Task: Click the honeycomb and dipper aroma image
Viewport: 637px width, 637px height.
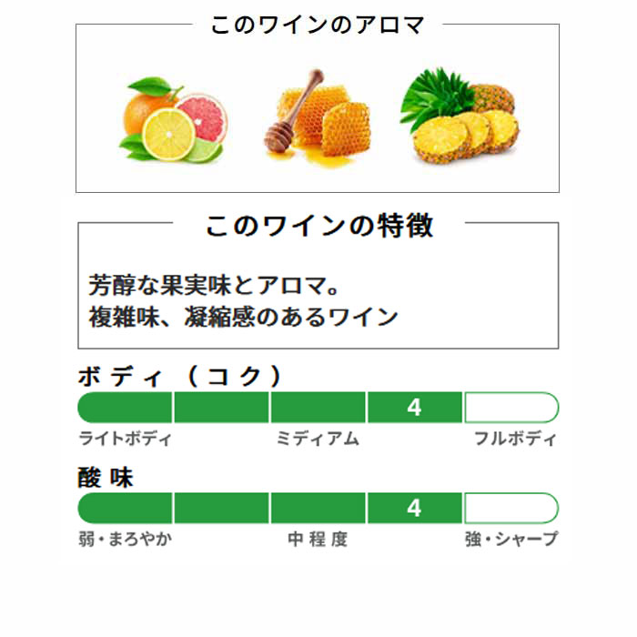Action: click(x=318, y=117)
